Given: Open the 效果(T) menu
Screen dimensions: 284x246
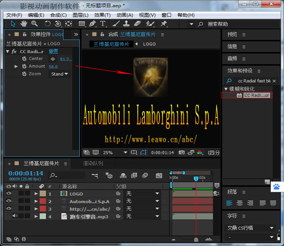Looking at the screenshot, I should pos(102,15).
